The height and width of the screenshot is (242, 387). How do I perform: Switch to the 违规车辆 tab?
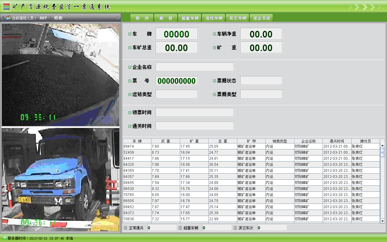(214, 18)
